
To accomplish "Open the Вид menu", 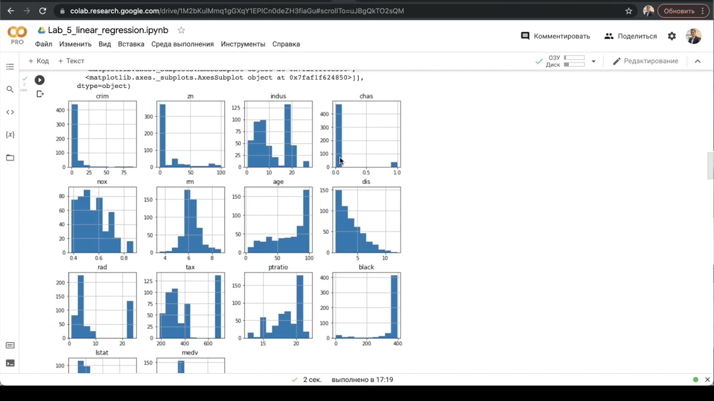I will point(105,44).
